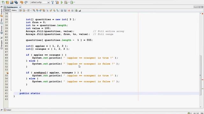Click the Open Project icon

(12, 2)
